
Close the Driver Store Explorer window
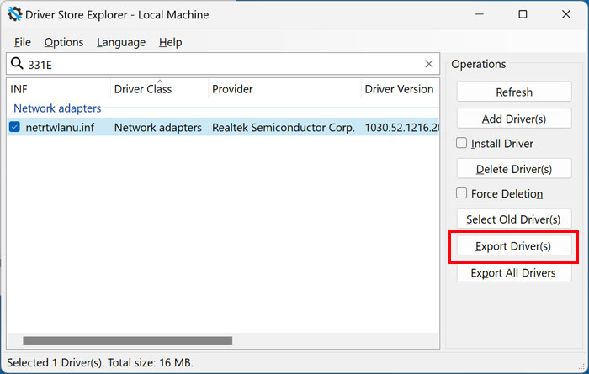566,14
